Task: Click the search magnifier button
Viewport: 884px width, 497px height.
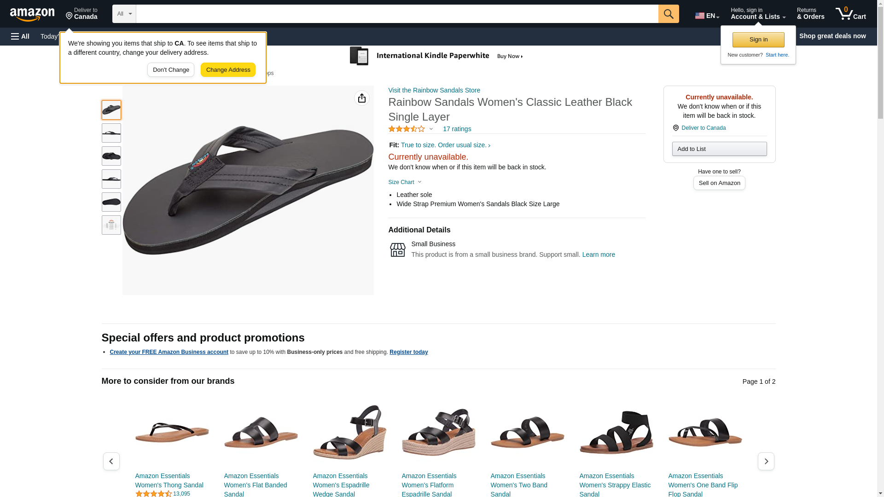Action: [x=669, y=14]
